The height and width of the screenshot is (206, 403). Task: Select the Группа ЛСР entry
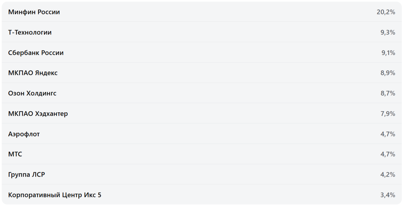(x=26, y=175)
